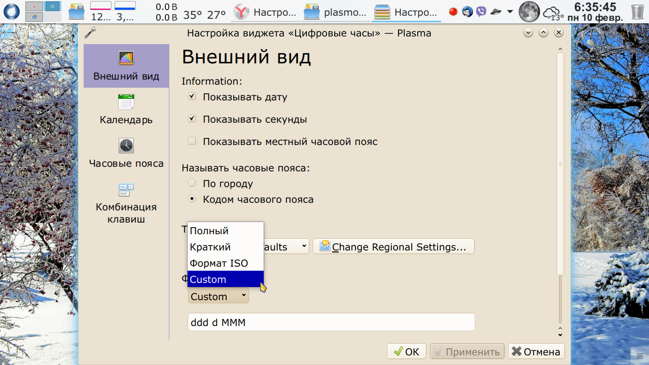Screen dimensions: 649x365
Task: Open the moon phase widget
Action: (529, 11)
